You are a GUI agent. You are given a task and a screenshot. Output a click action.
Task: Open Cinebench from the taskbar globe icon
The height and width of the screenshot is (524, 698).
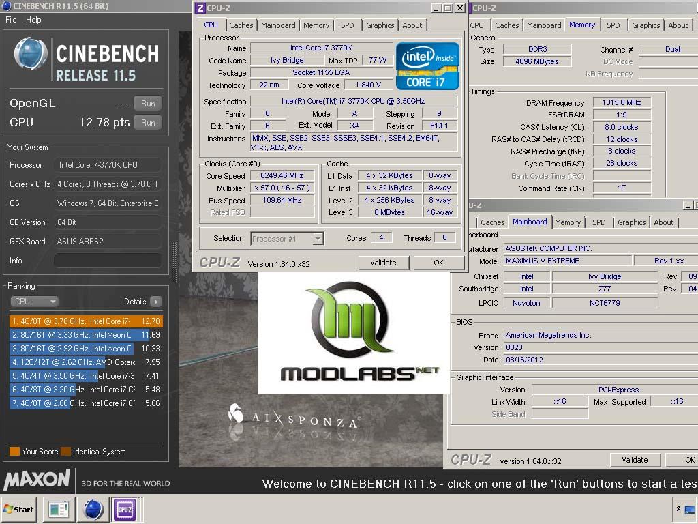[x=93, y=509]
